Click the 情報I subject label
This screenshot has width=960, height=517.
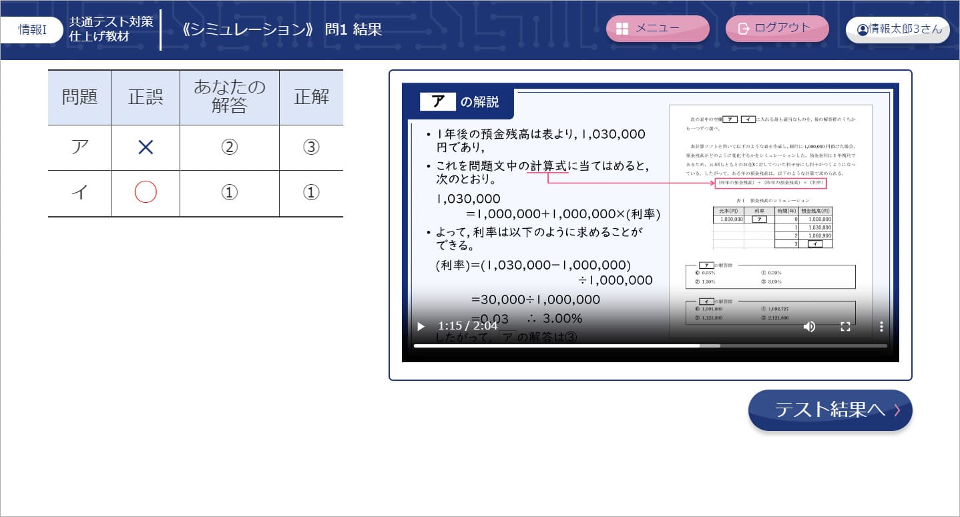32,29
